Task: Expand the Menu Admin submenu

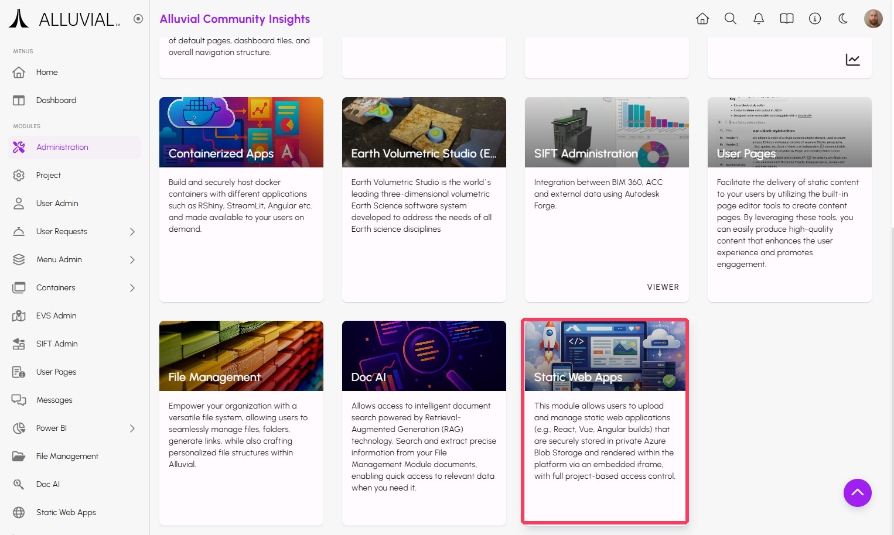Action: click(132, 260)
